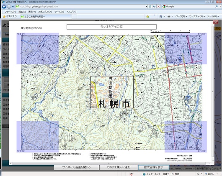Click the 国土地理院 credit text below map
Screen dimensions: 222x176
point(188,158)
